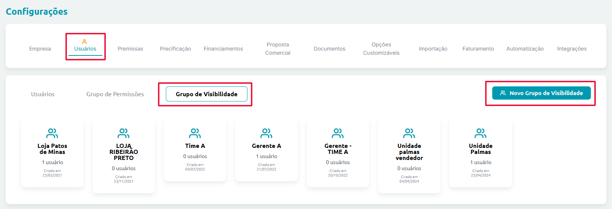The height and width of the screenshot is (209, 612).
Task: Click the group icon on Unidade palmas vendedor card
Action: pyautogui.click(x=409, y=133)
